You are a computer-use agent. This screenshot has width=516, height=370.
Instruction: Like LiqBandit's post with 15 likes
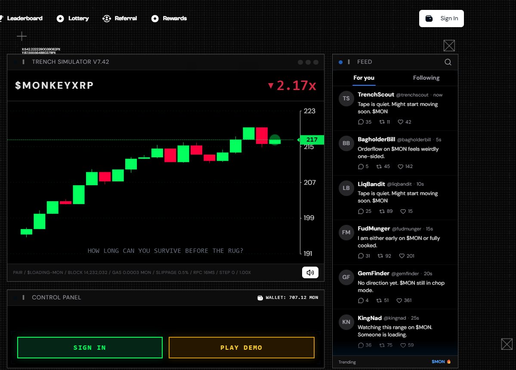406,211
